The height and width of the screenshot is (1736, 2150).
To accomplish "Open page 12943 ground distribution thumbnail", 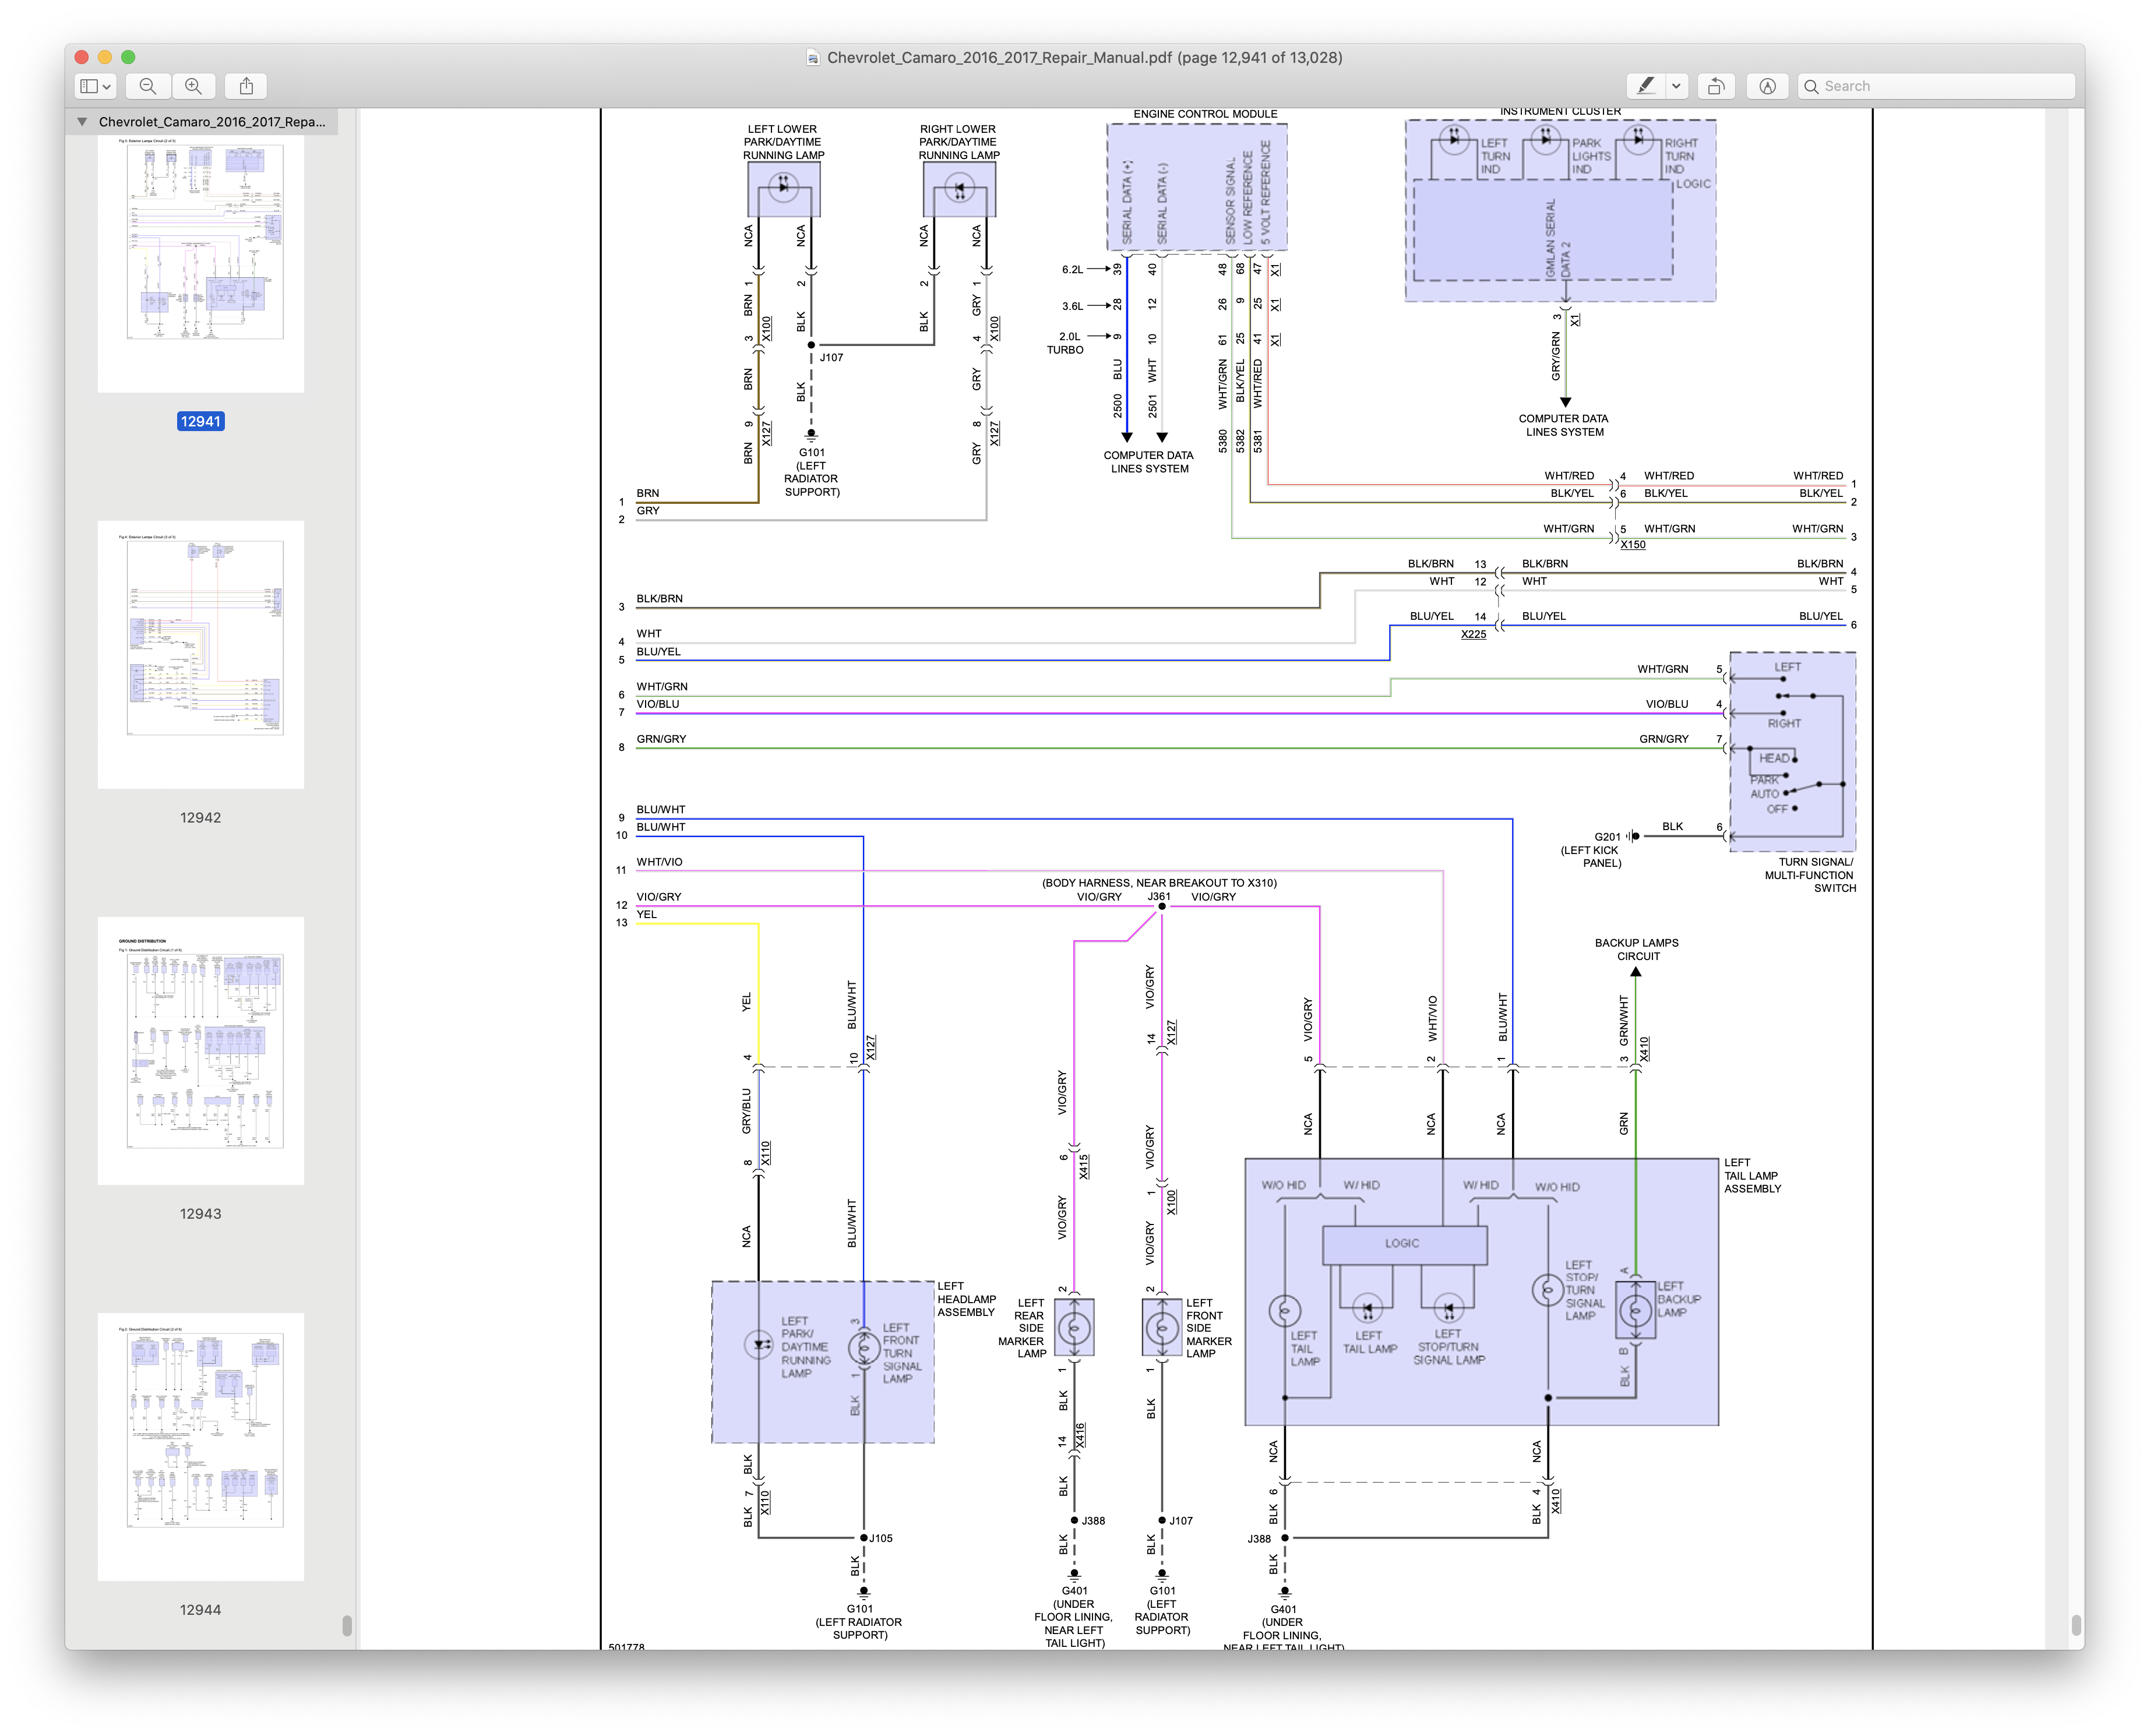I will click(x=201, y=1050).
